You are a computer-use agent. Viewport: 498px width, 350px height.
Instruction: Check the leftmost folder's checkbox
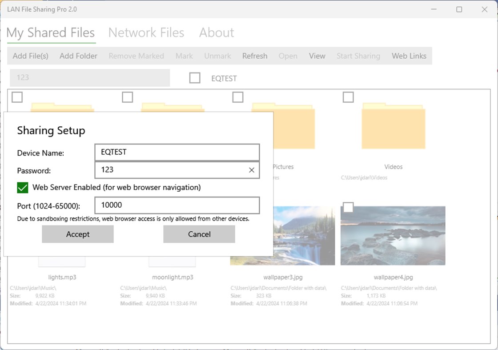[x=16, y=97]
